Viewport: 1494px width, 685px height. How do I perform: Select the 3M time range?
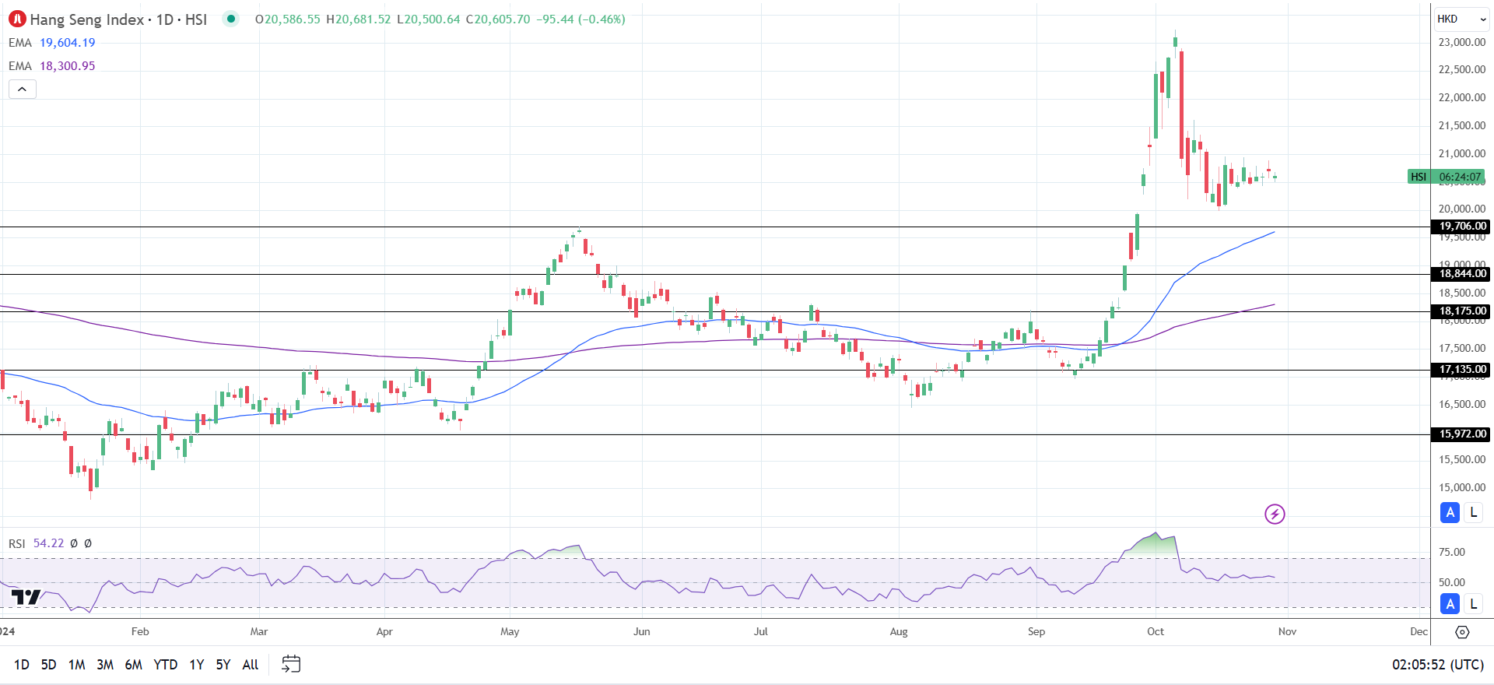tap(105, 665)
